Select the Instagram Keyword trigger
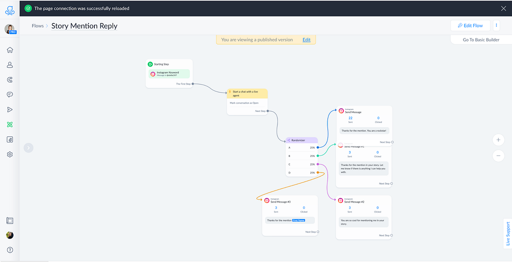Image resolution: width=512 pixels, height=262 pixels. click(x=169, y=74)
